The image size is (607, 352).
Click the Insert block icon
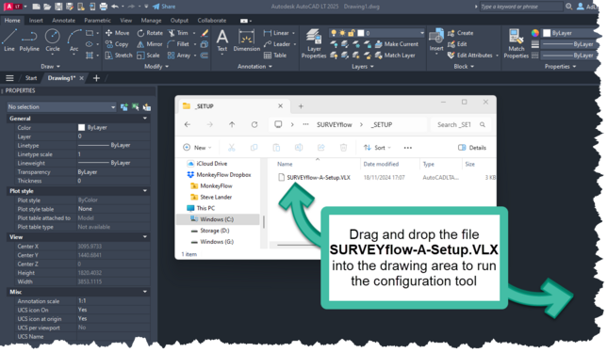[x=436, y=40]
